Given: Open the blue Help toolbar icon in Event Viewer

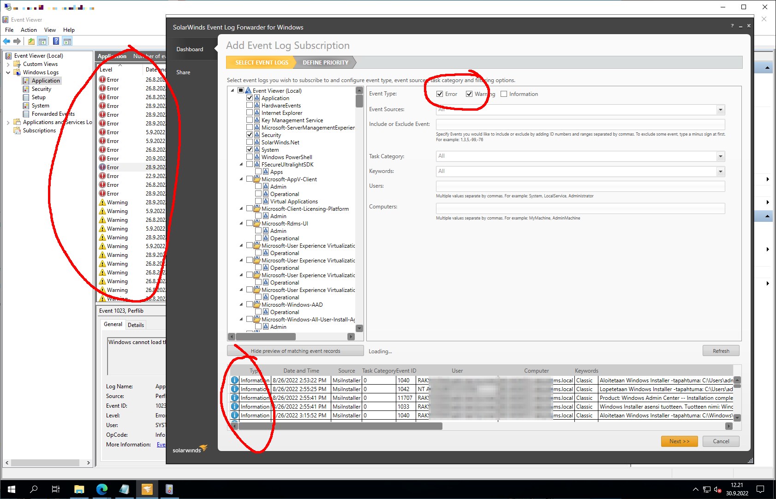Looking at the screenshot, I should pos(56,42).
